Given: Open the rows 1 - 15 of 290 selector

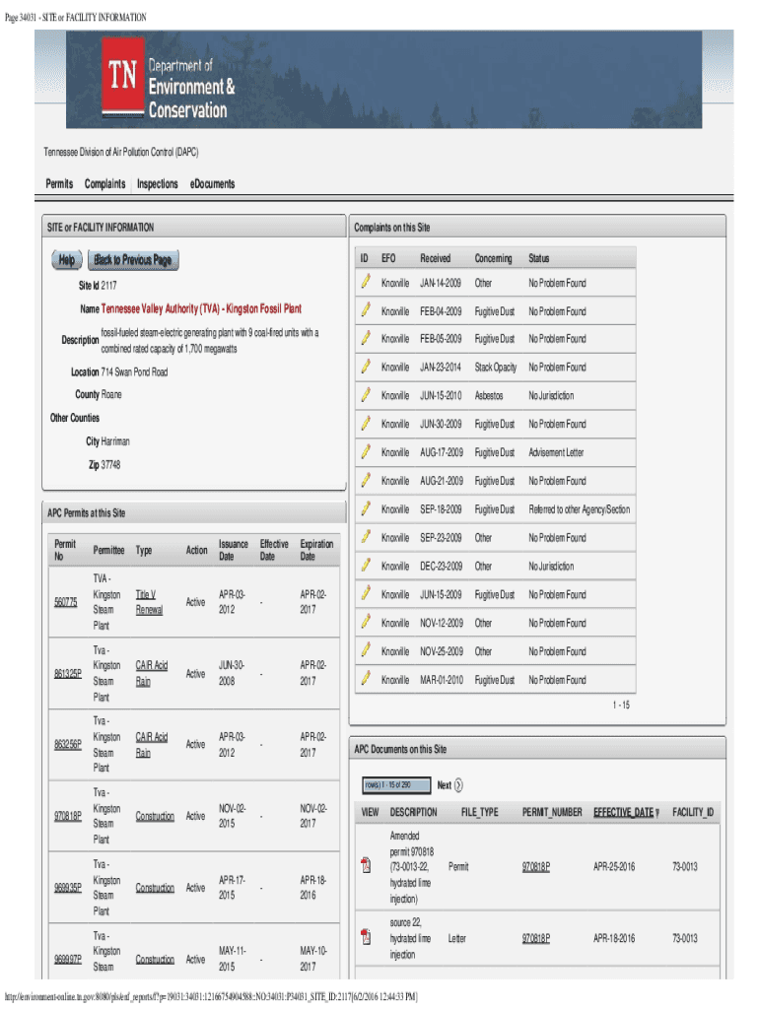Looking at the screenshot, I should click(x=394, y=785).
